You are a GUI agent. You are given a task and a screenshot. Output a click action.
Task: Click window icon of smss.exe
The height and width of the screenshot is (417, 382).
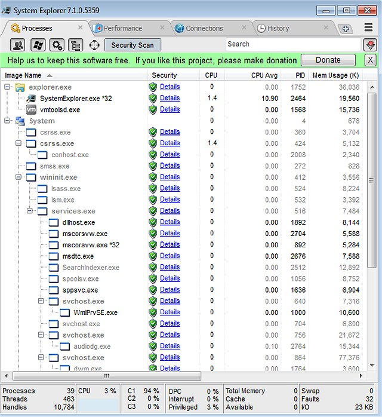31,166
